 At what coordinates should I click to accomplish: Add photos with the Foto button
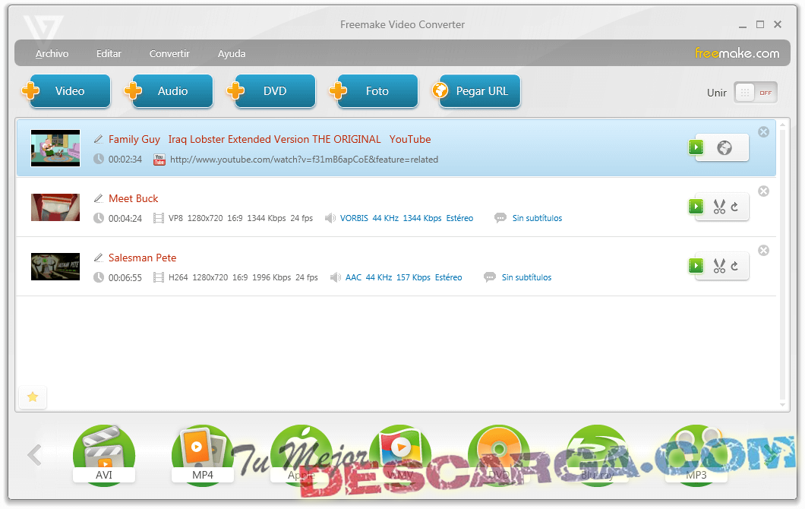click(374, 91)
